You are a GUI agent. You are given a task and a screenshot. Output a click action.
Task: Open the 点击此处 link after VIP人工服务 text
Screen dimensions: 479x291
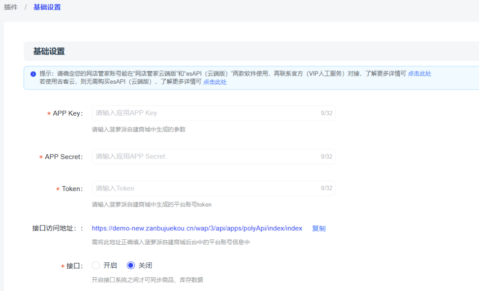pos(419,74)
